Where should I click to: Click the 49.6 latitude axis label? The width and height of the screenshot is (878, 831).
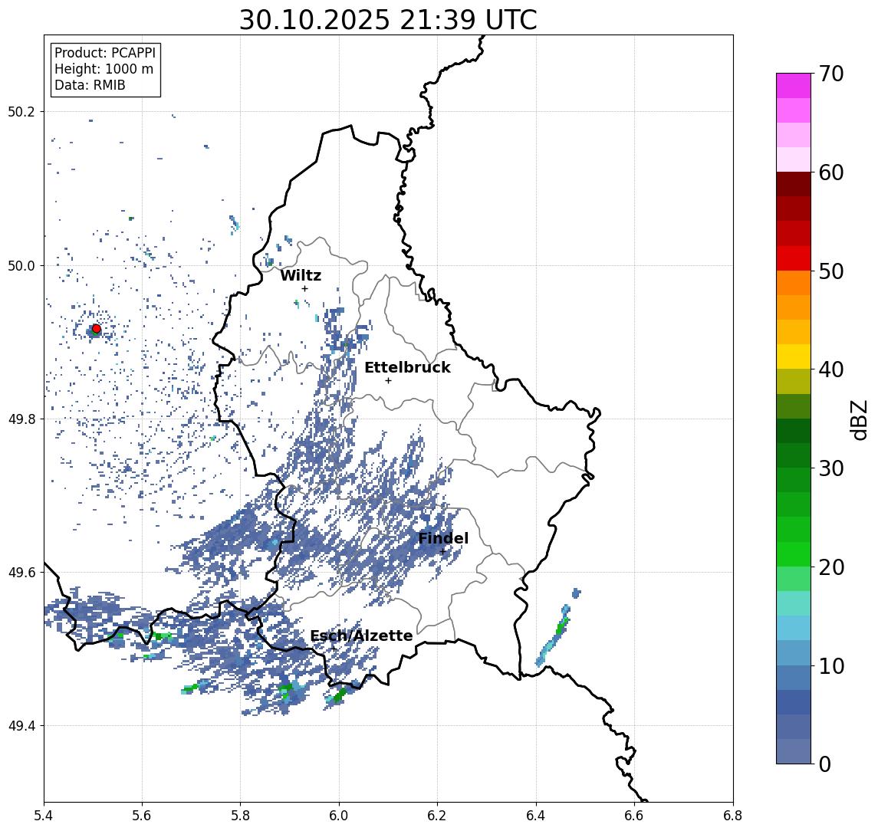[x=21, y=573]
